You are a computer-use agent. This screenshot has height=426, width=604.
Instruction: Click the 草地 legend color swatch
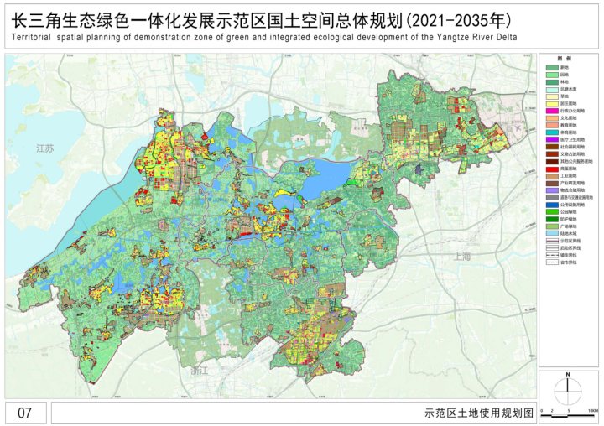pyautogui.click(x=552, y=96)
